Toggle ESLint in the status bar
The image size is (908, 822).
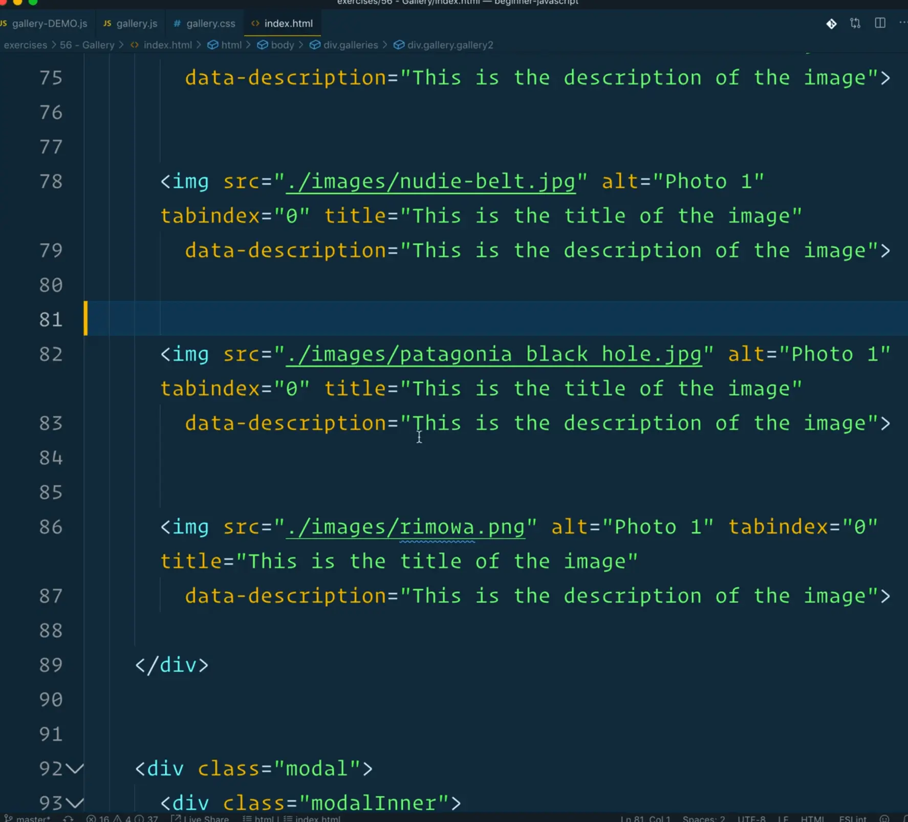[852, 818]
